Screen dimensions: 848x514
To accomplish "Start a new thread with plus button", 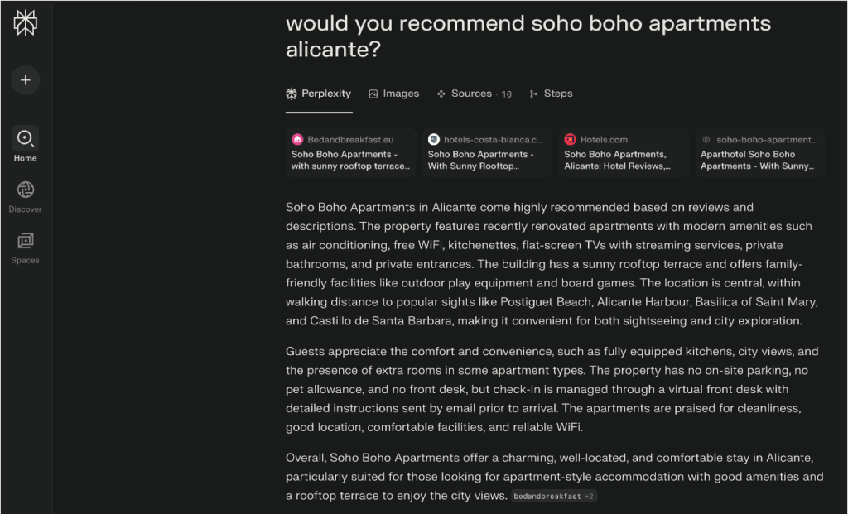I will coord(26,80).
